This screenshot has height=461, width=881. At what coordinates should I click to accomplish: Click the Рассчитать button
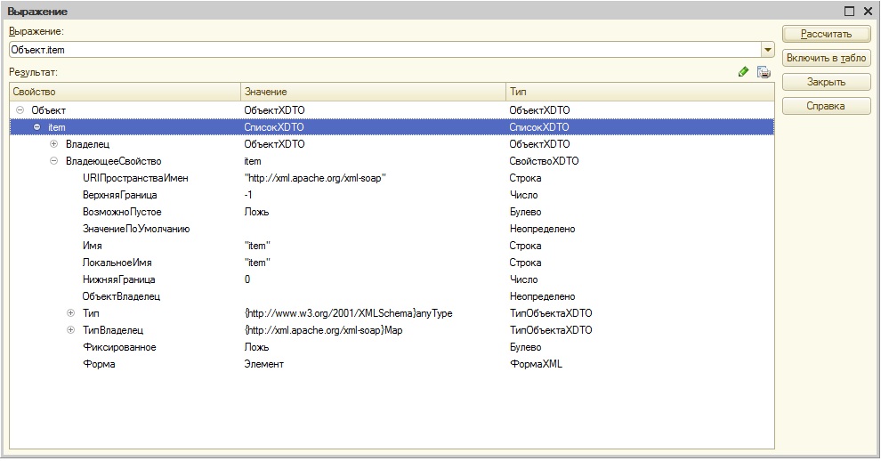(826, 34)
